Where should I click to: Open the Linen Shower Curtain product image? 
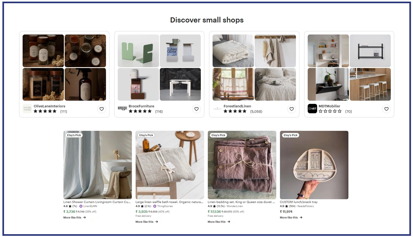click(97, 165)
